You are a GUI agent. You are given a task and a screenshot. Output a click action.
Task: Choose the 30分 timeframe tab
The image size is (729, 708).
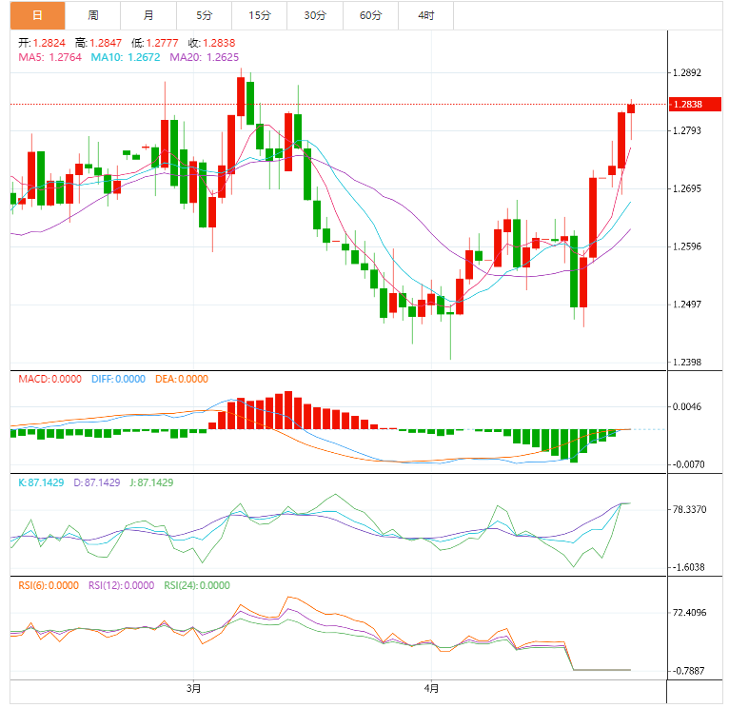(315, 15)
